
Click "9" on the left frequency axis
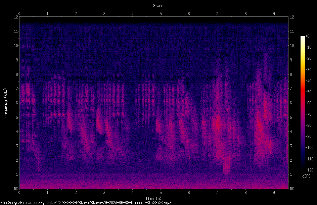[x=17, y=60]
